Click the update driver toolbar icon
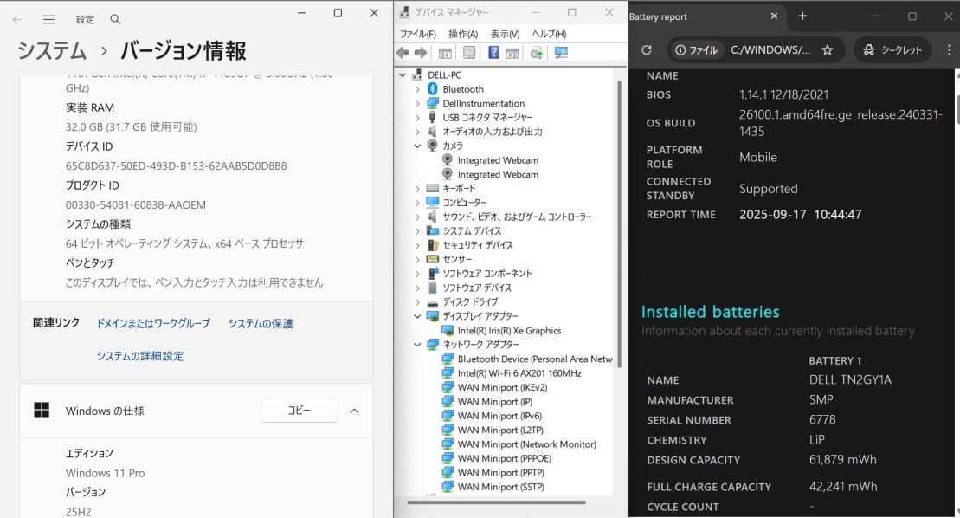960x518 pixels. tap(537, 53)
